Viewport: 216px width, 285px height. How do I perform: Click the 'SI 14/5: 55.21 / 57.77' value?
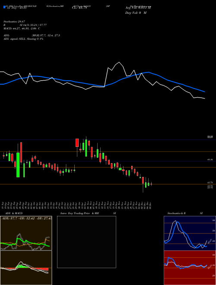(33, 25)
